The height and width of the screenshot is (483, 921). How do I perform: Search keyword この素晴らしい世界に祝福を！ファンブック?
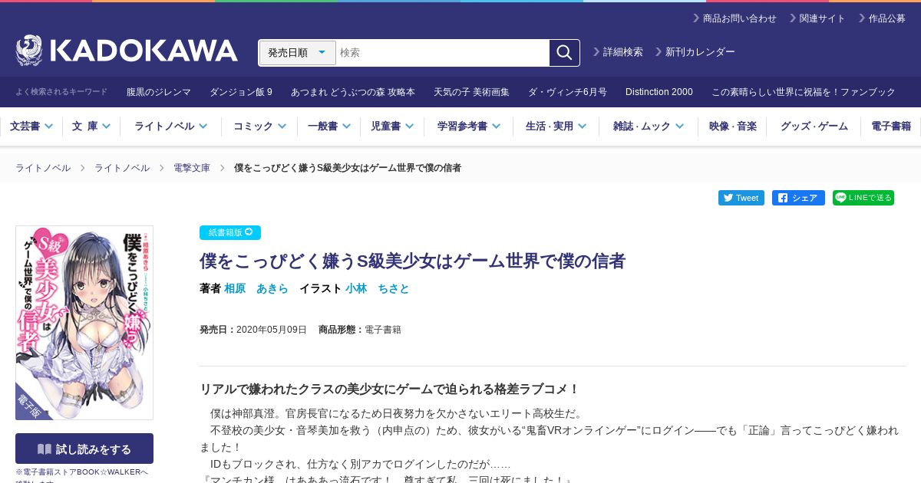(x=804, y=92)
